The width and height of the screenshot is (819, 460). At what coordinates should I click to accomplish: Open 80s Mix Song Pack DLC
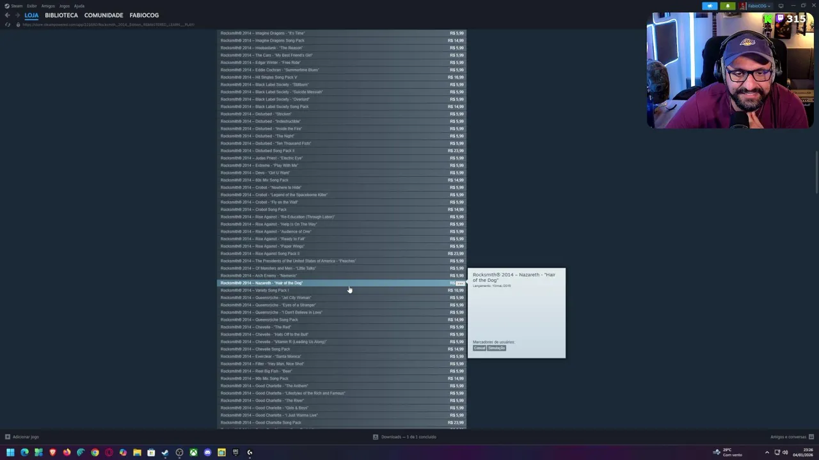[342, 180]
